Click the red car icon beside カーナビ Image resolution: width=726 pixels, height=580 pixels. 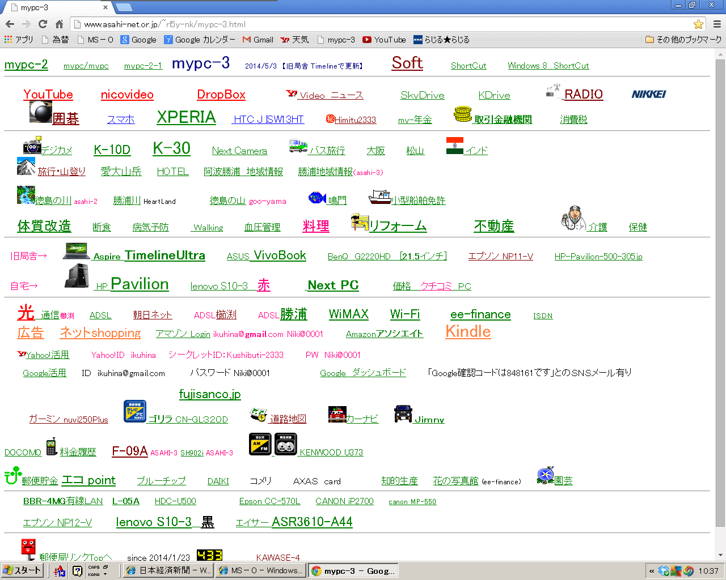pyautogui.click(x=337, y=414)
